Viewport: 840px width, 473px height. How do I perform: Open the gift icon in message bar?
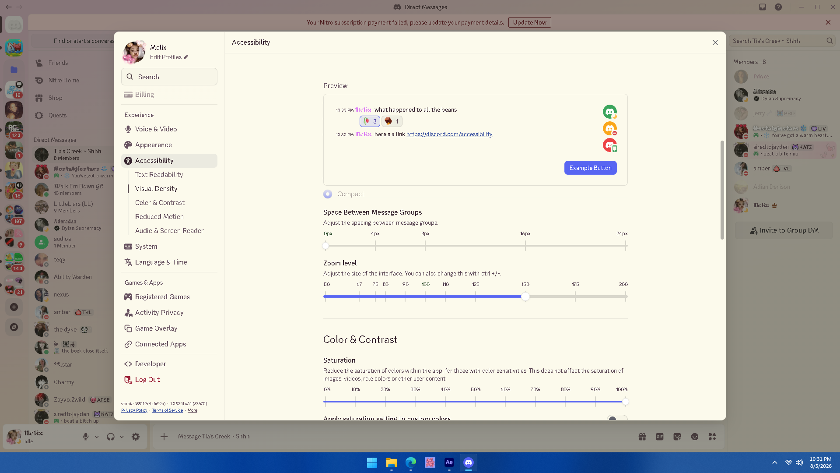pos(642,437)
